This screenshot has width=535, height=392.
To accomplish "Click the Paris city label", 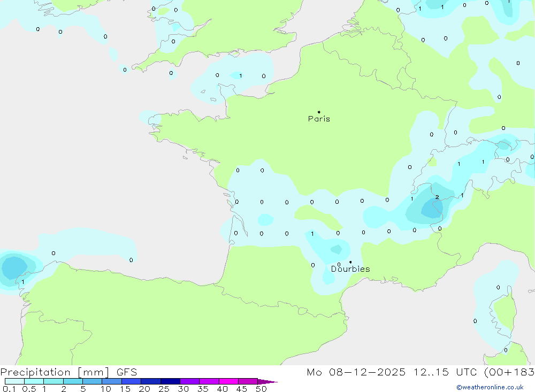I will pyautogui.click(x=319, y=119).
